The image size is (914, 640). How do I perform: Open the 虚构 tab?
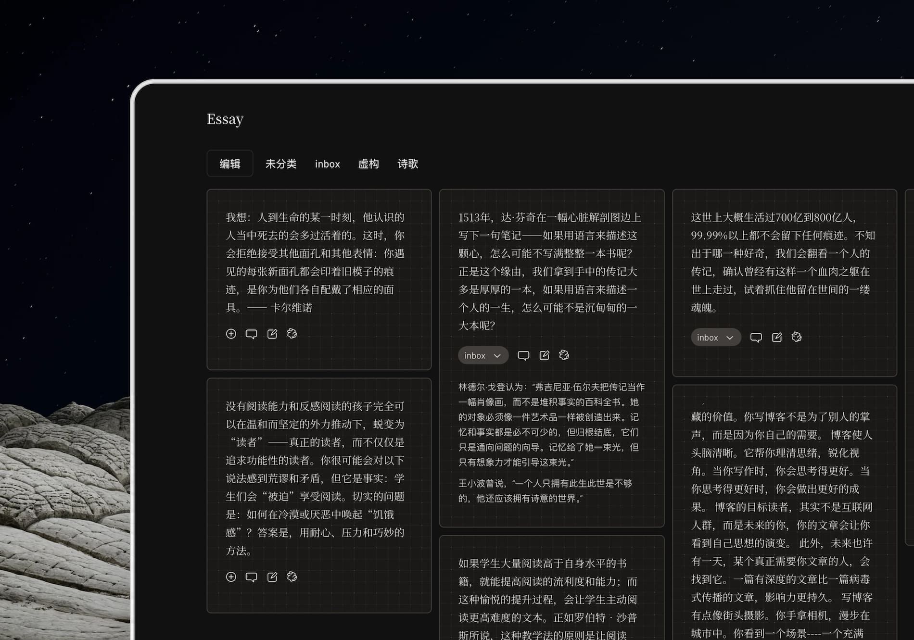(x=368, y=164)
